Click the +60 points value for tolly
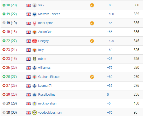This screenshot has height=116, width=143. [x=110, y=50]
